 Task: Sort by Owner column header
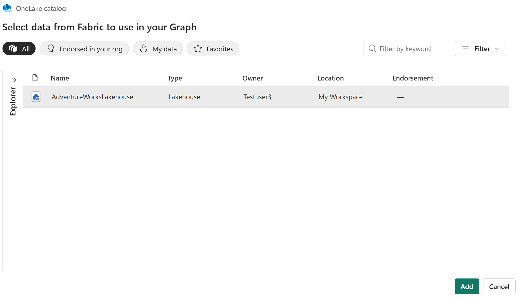tap(252, 78)
